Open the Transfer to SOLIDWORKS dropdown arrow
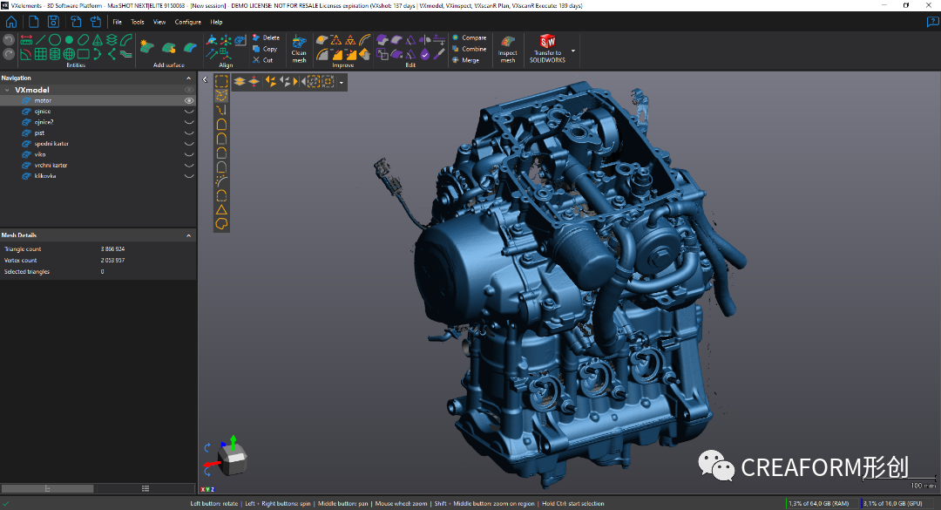The width and height of the screenshot is (941, 510). (572, 51)
